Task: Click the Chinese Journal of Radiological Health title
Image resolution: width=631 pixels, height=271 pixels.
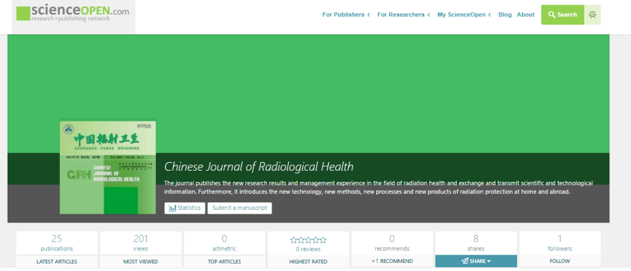Action: pos(259,166)
